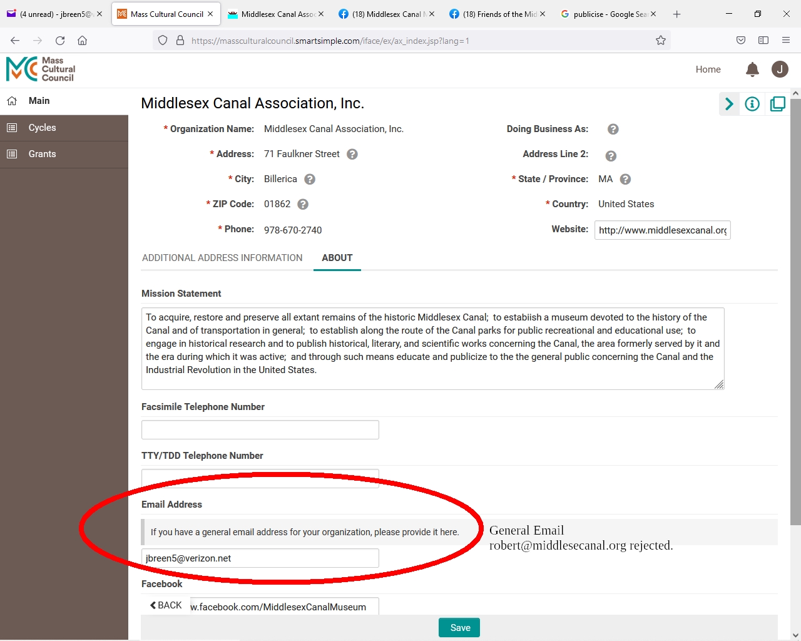The width and height of the screenshot is (801, 641).
Task: Click the Mass Cultural Council logo
Action: (x=41, y=69)
